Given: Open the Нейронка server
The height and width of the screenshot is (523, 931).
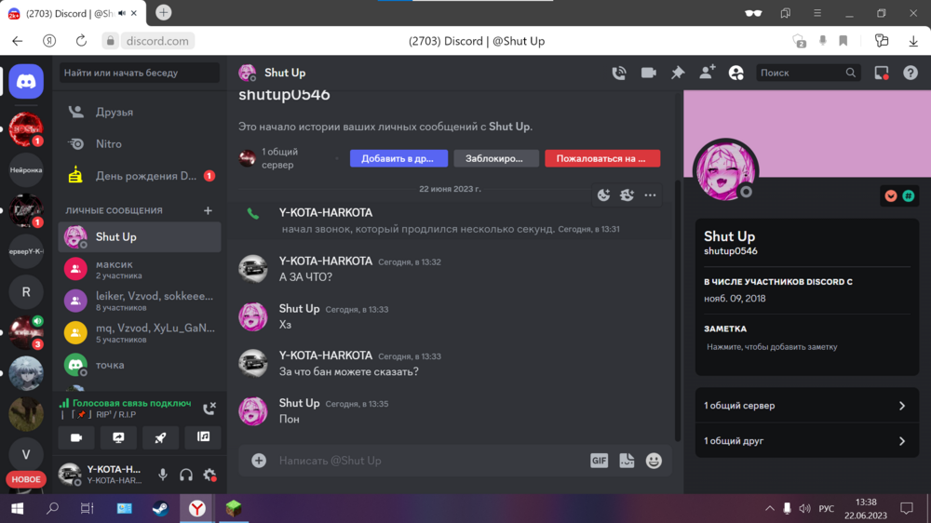Looking at the screenshot, I should tap(26, 169).
